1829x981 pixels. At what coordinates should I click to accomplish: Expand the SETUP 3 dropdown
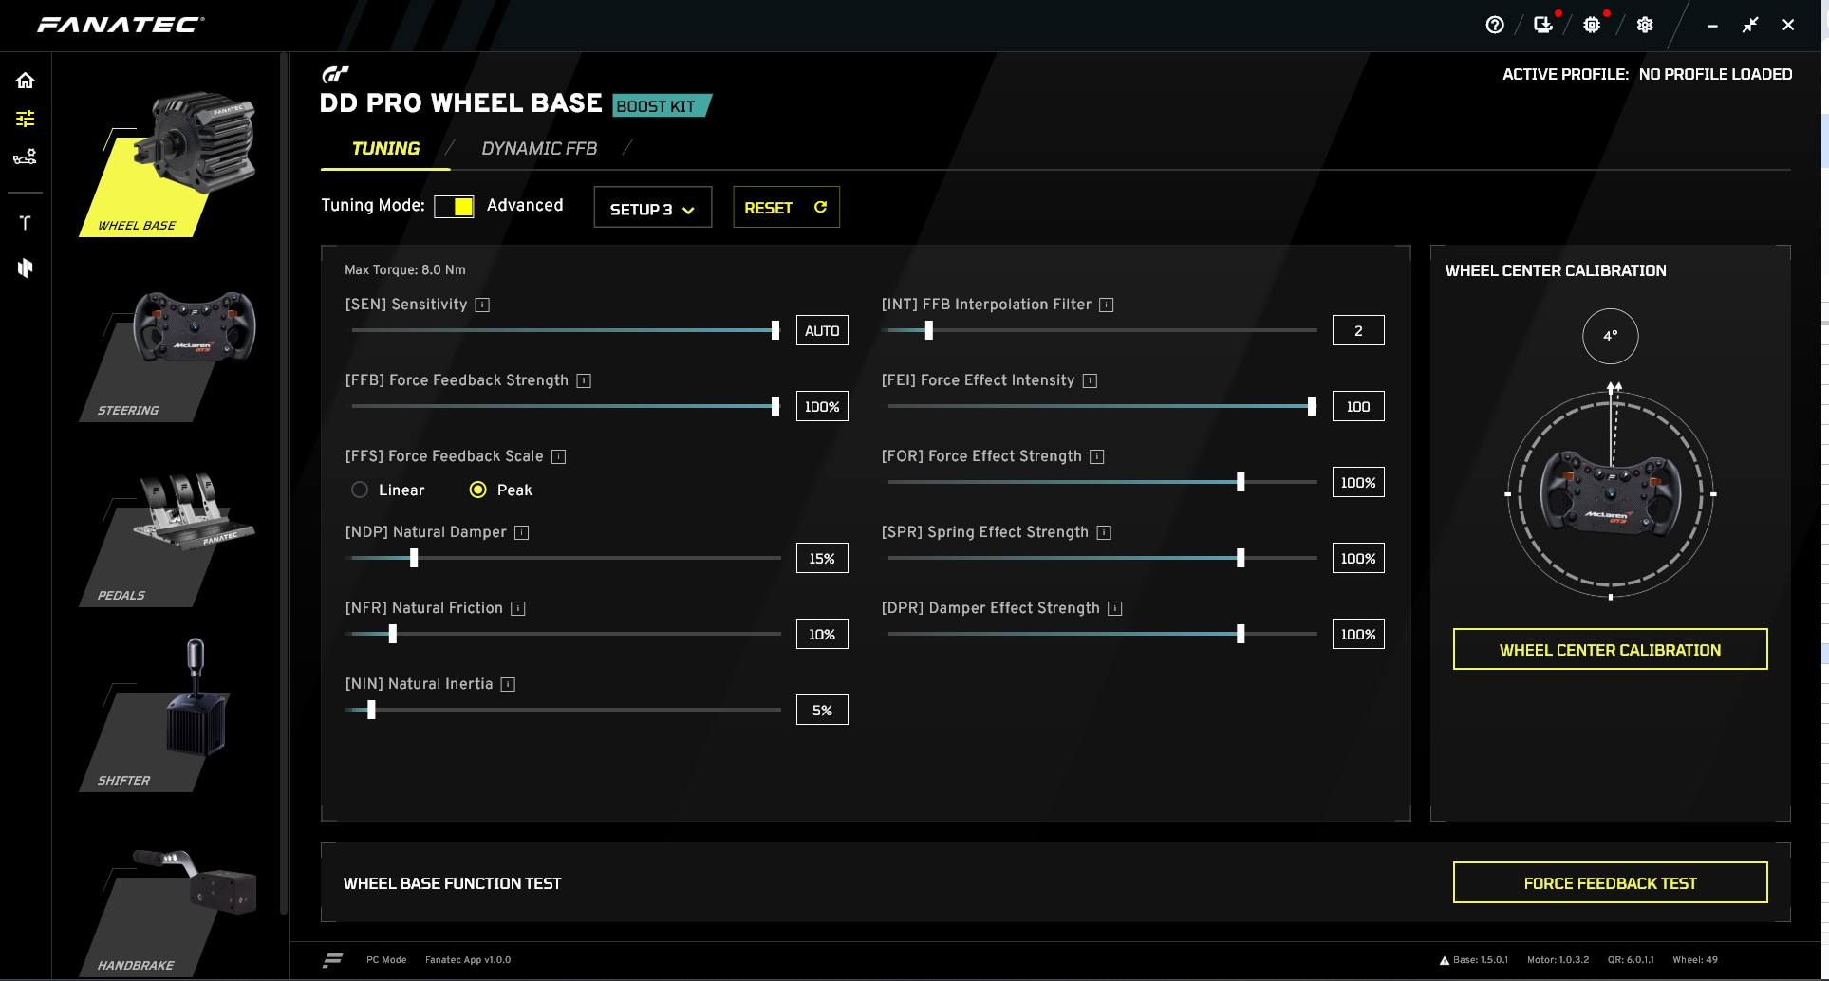pyautogui.click(x=653, y=208)
